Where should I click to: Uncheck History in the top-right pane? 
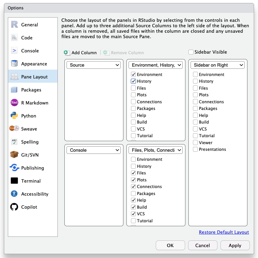coord(133,81)
